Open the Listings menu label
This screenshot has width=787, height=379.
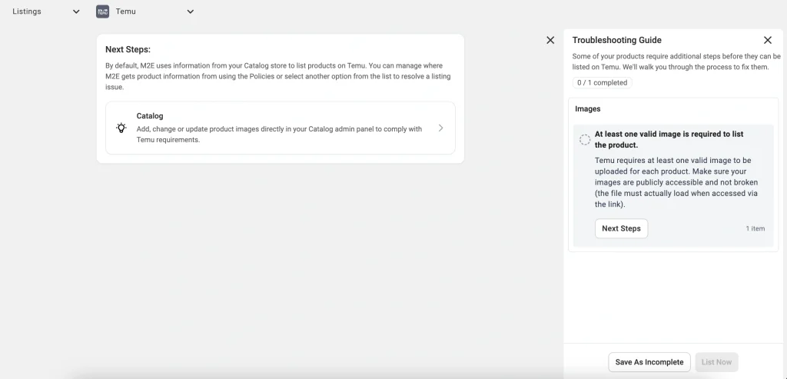pyautogui.click(x=27, y=12)
